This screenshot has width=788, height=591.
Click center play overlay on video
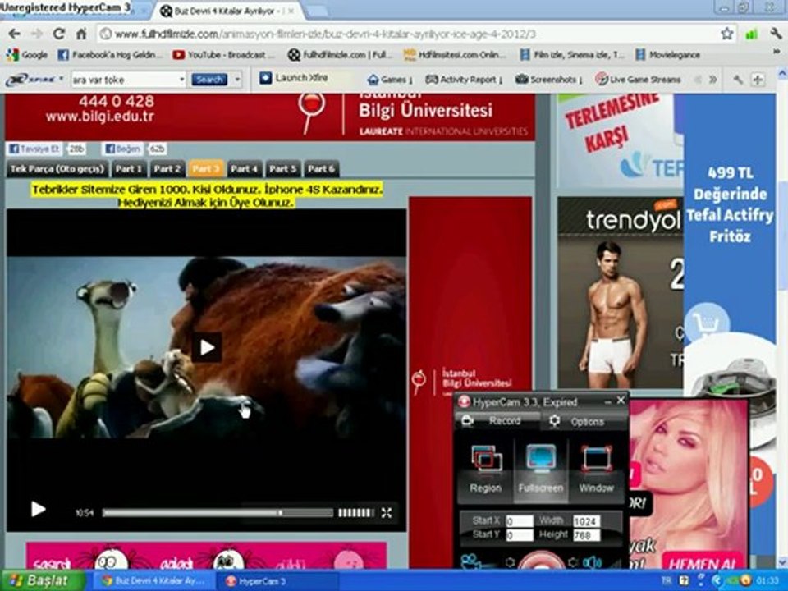(207, 347)
